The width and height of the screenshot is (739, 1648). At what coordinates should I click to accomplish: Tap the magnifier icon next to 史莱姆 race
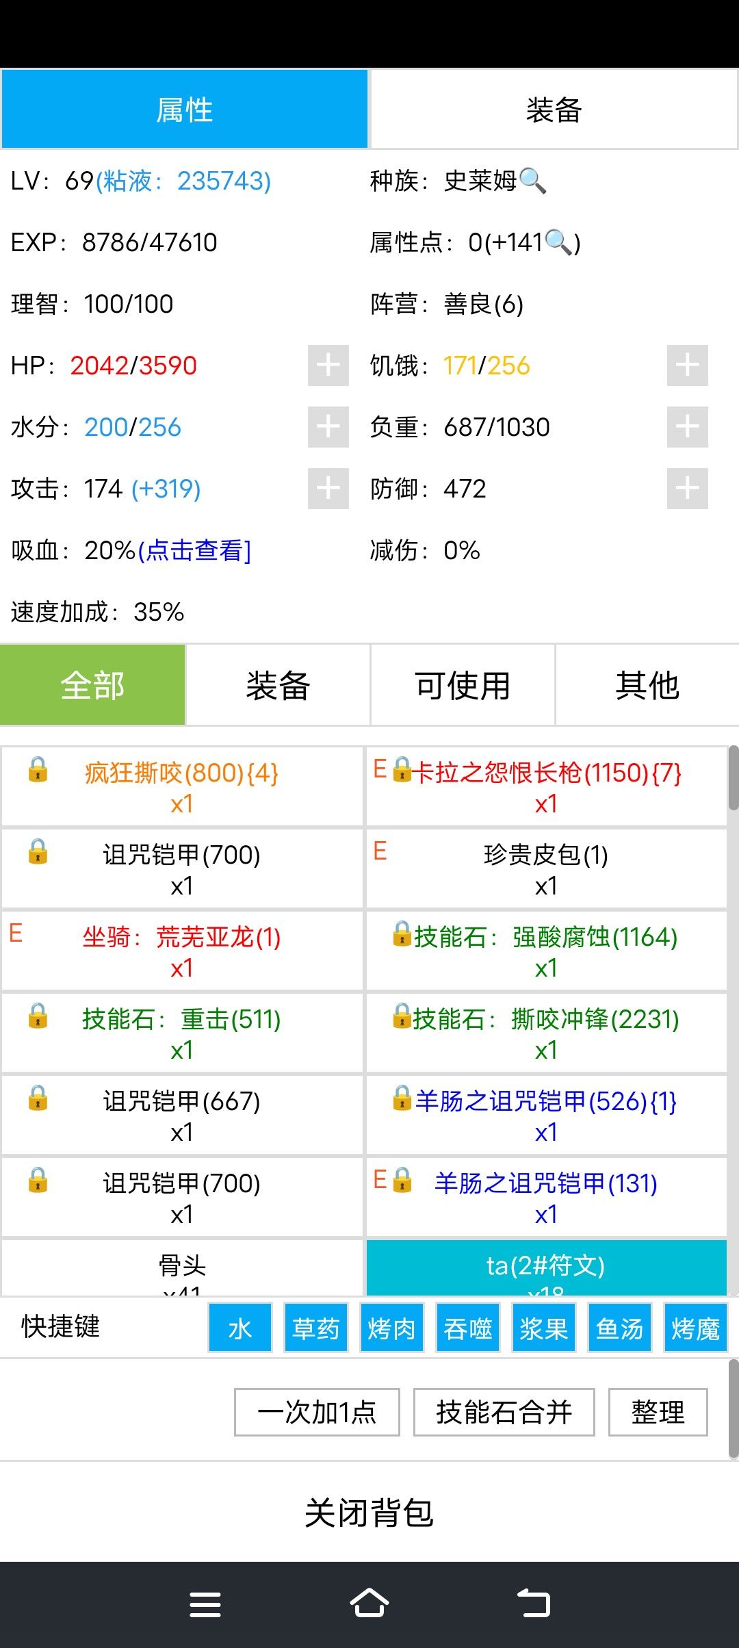[532, 181]
